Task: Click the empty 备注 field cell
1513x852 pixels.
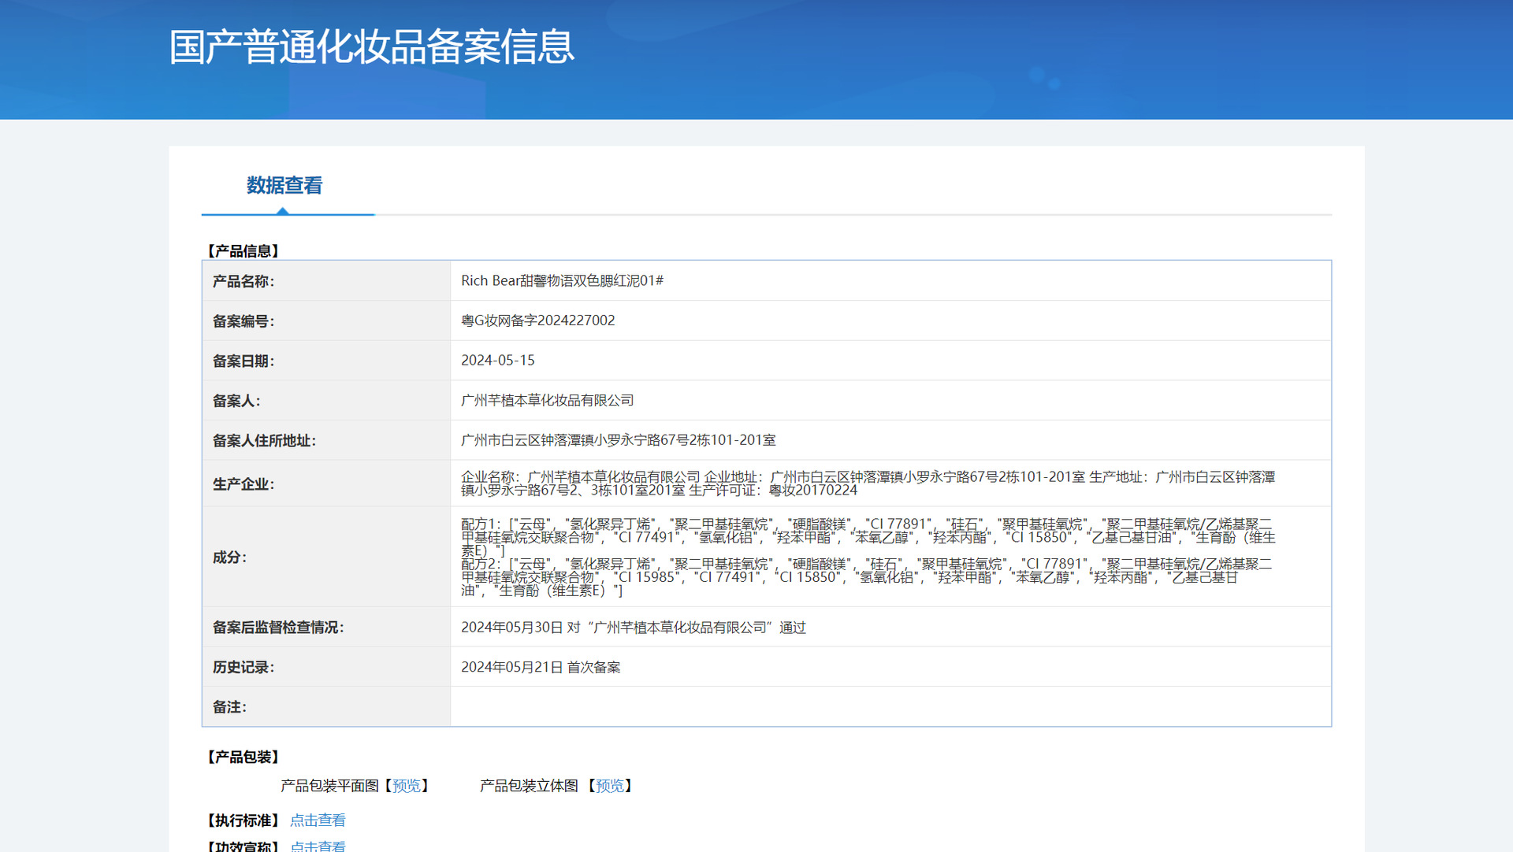Action: pos(890,707)
